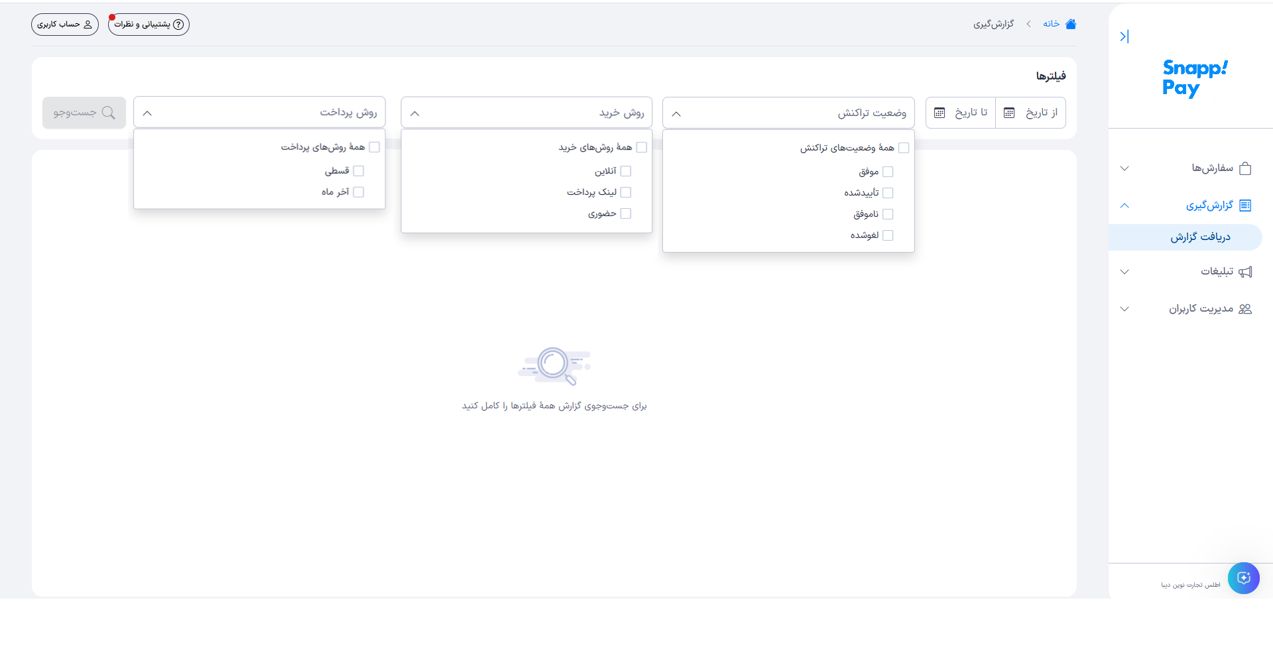Open پشتیبانی و نظرات button
This screenshot has height=663, width=1273.
[x=149, y=25]
